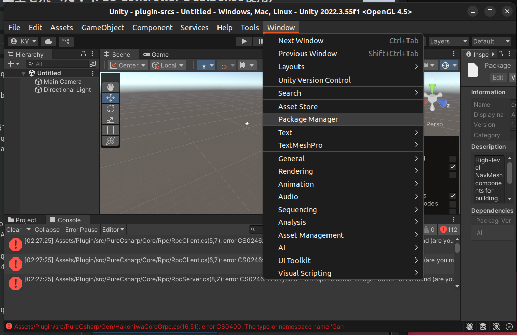Toggle Error Pause in Console
The height and width of the screenshot is (335, 517).
click(x=81, y=230)
